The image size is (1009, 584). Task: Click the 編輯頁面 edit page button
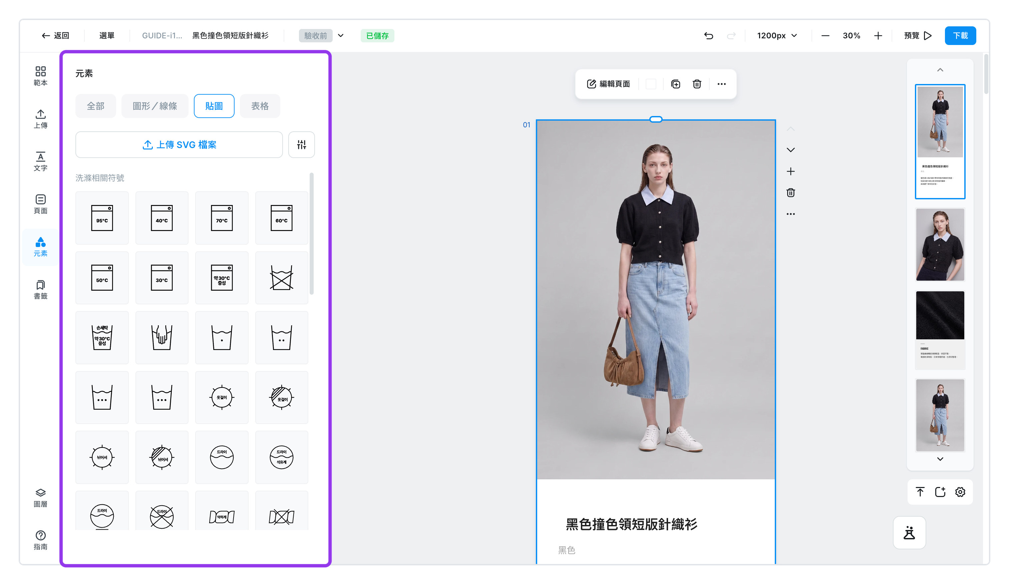tap(609, 84)
